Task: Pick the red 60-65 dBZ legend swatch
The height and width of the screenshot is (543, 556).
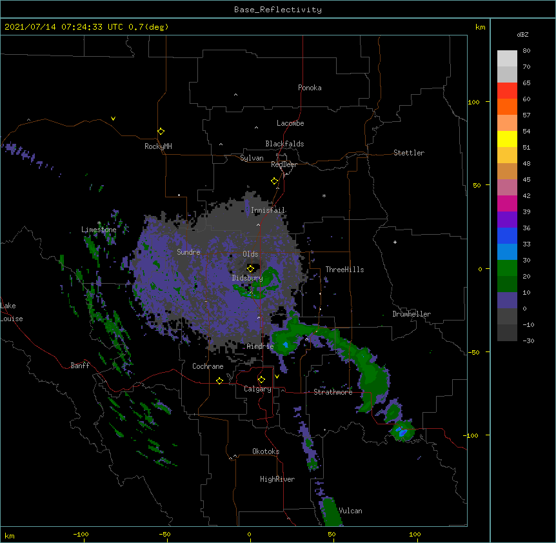Action: [x=507, y=90]
